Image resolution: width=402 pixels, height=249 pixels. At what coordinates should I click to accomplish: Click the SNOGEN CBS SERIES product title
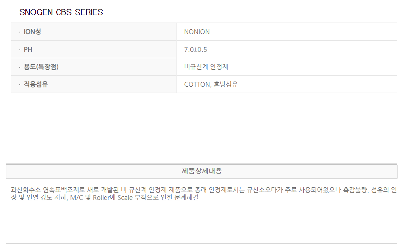tap(61, 12)
